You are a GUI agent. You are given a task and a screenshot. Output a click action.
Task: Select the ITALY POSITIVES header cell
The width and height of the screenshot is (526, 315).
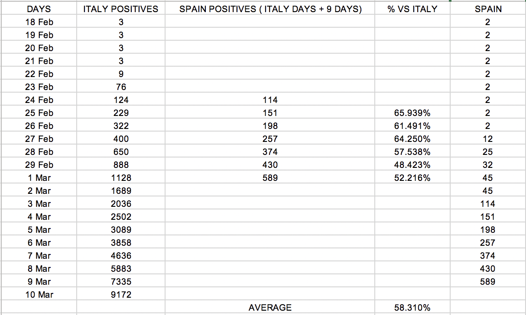coord(121,9)
